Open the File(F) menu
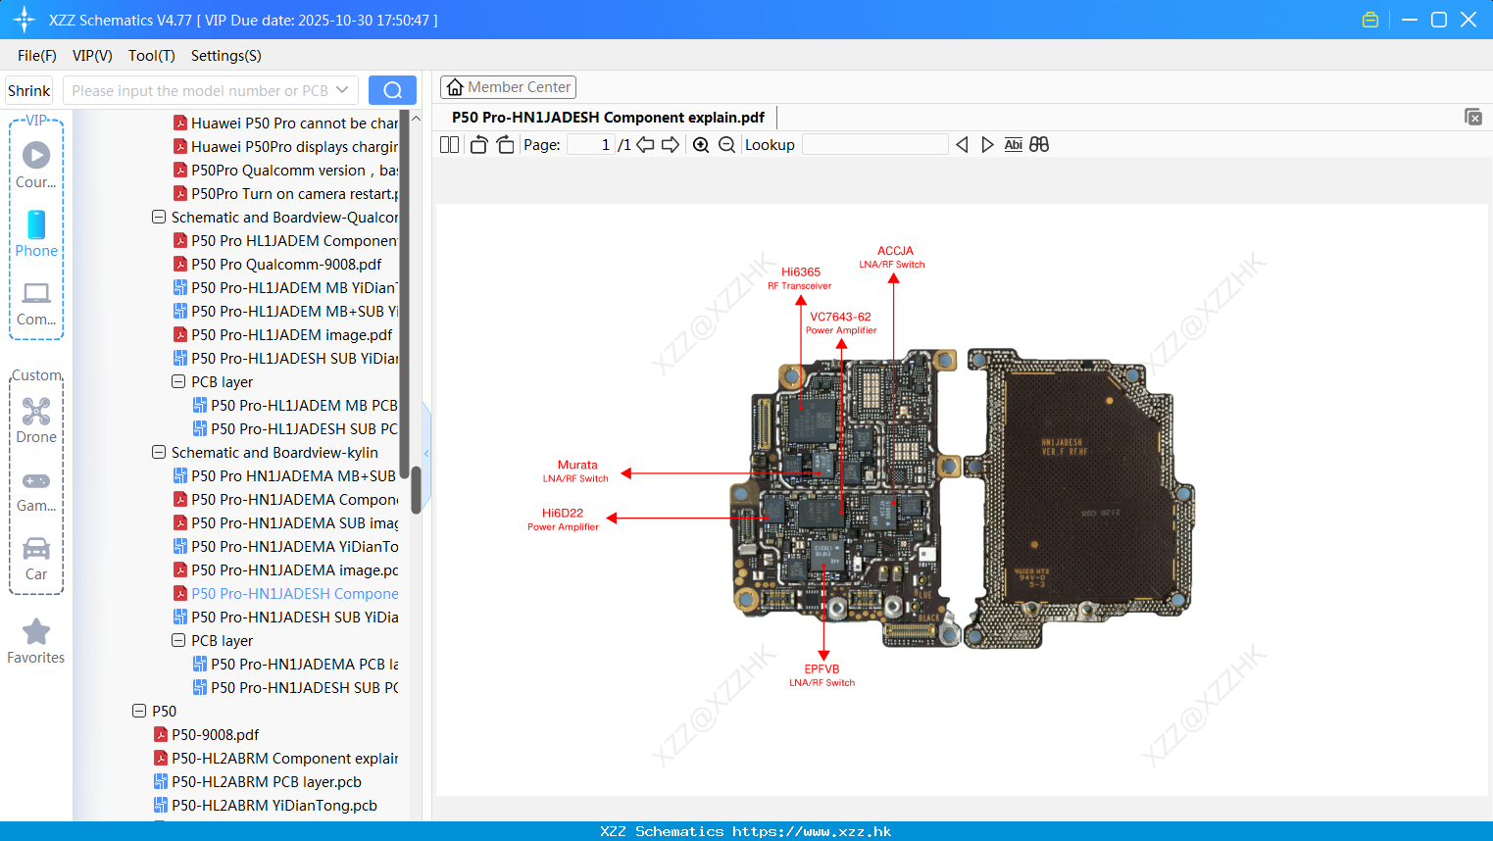The image size is (1493, 841). coord(37,56)
